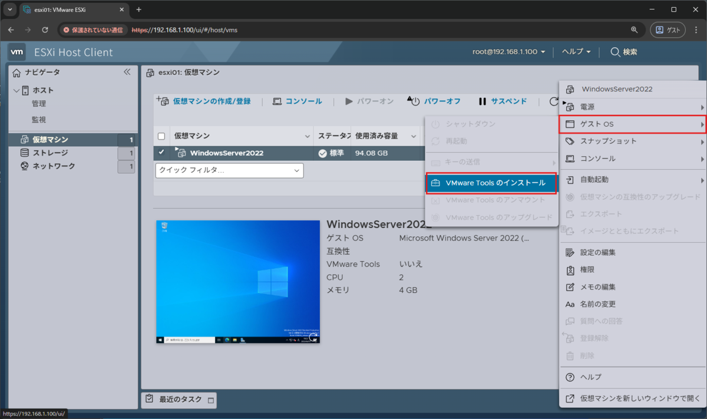Open the Snapshots submenu
This screenshot has width=707, height=419.
633,141
